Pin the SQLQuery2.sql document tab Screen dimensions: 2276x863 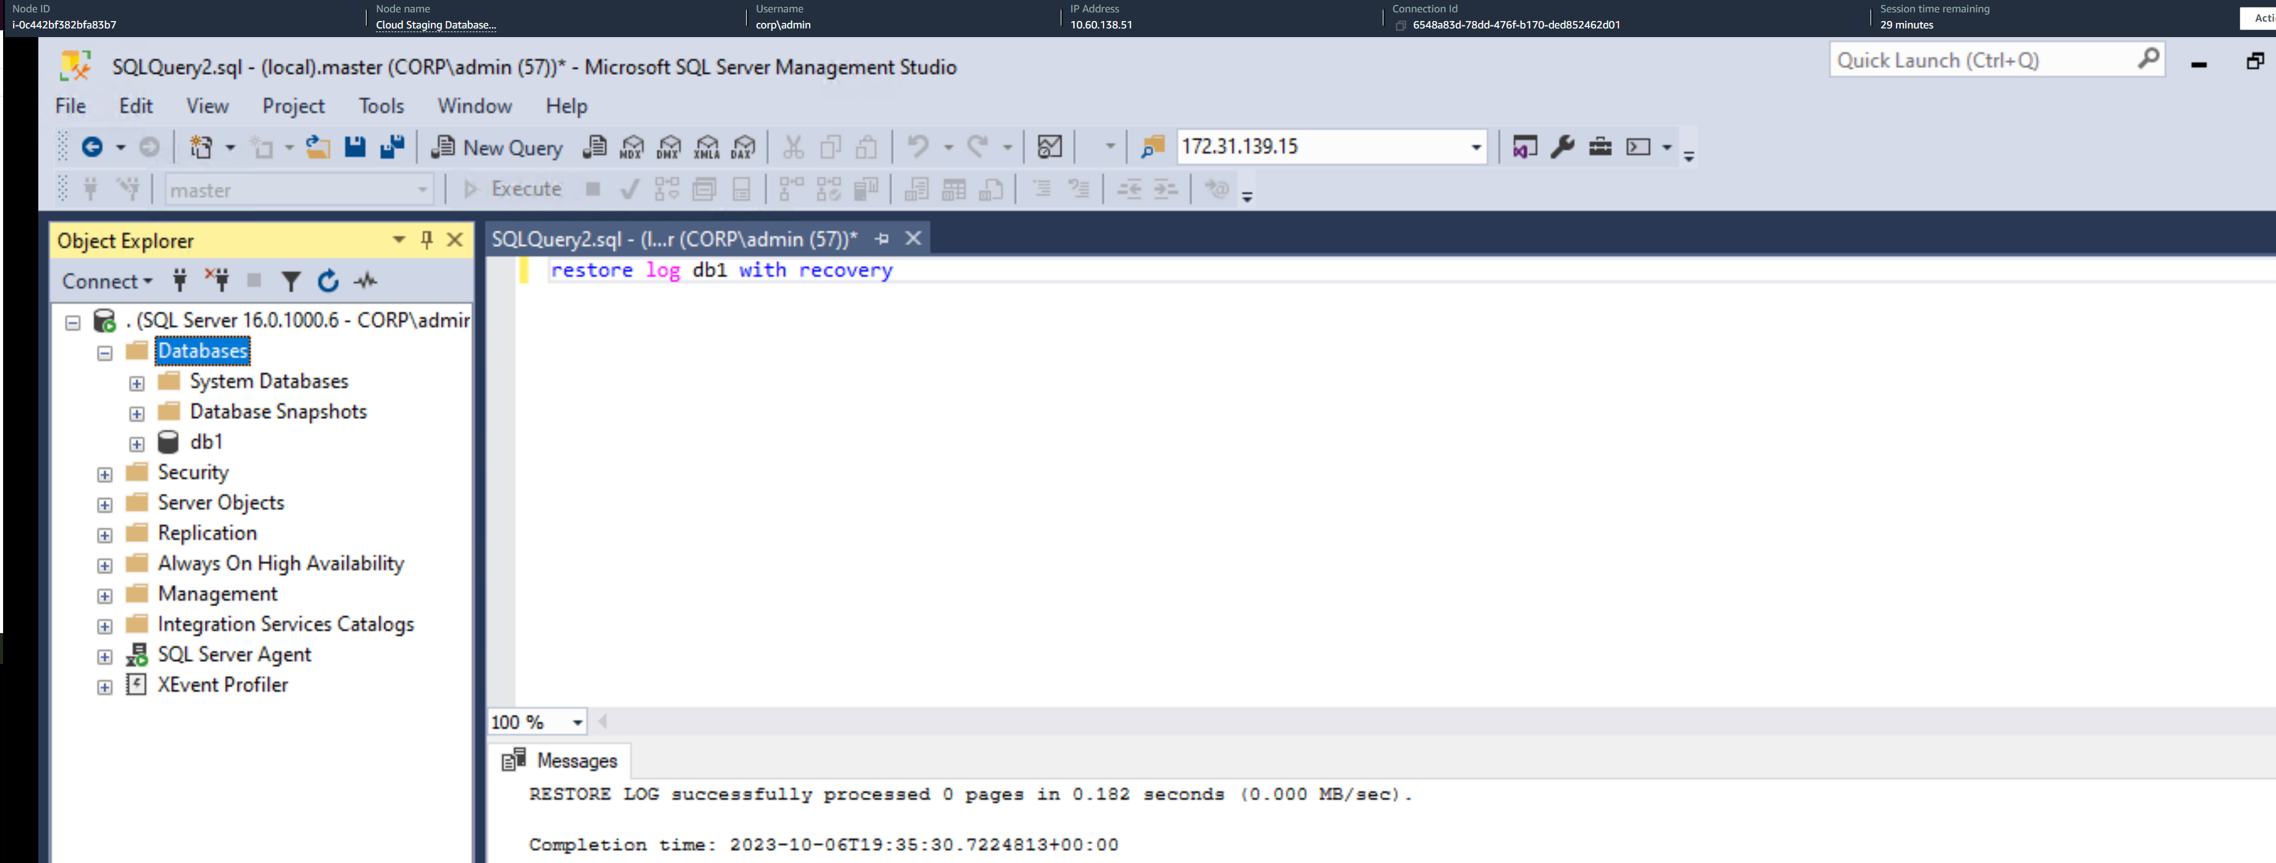point(880,239)
